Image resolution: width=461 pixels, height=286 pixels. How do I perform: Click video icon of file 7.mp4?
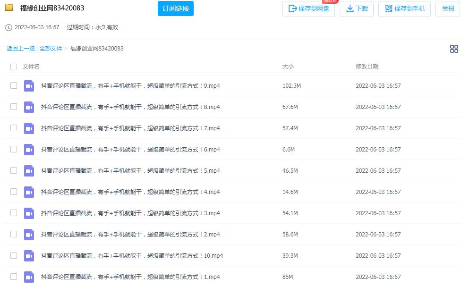tap(29, 128)
